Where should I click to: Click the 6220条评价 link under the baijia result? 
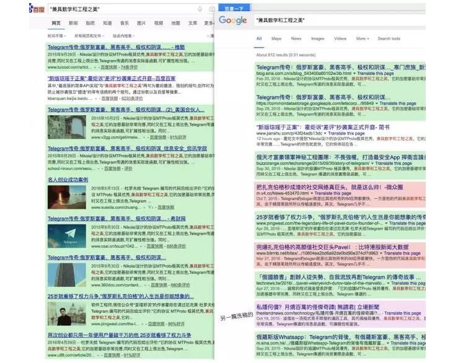click(133, 98)
